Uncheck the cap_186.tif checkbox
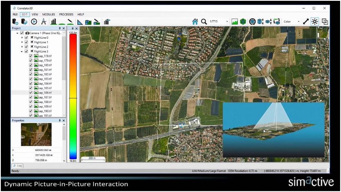This screenshot has height=192, width=341. 31,93
